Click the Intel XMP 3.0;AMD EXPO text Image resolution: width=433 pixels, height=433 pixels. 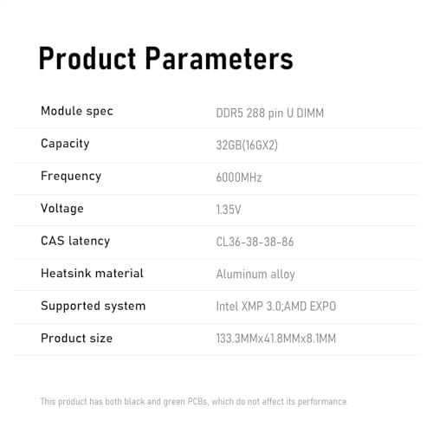pos(276,307)
